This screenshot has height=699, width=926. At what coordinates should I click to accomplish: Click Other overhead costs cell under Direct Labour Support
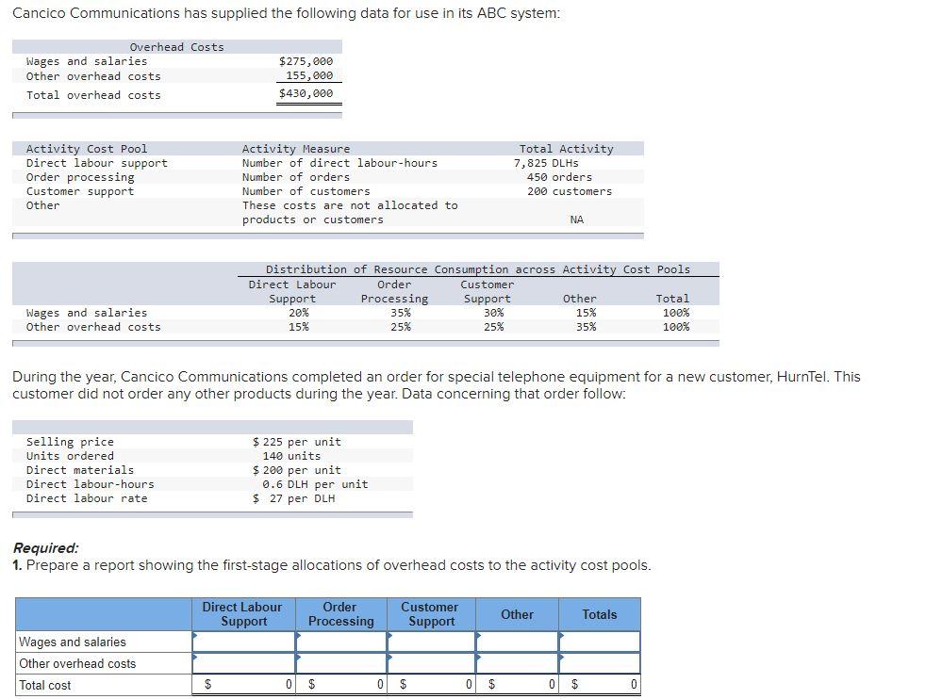pyautogui.click(x=243, y=662)
